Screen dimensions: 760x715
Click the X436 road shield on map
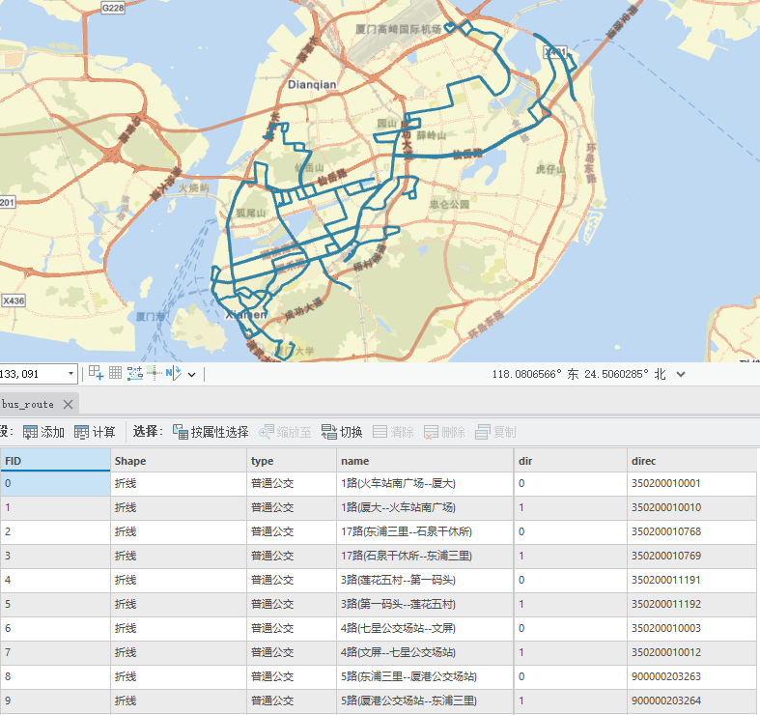click(x=14, y=300)
